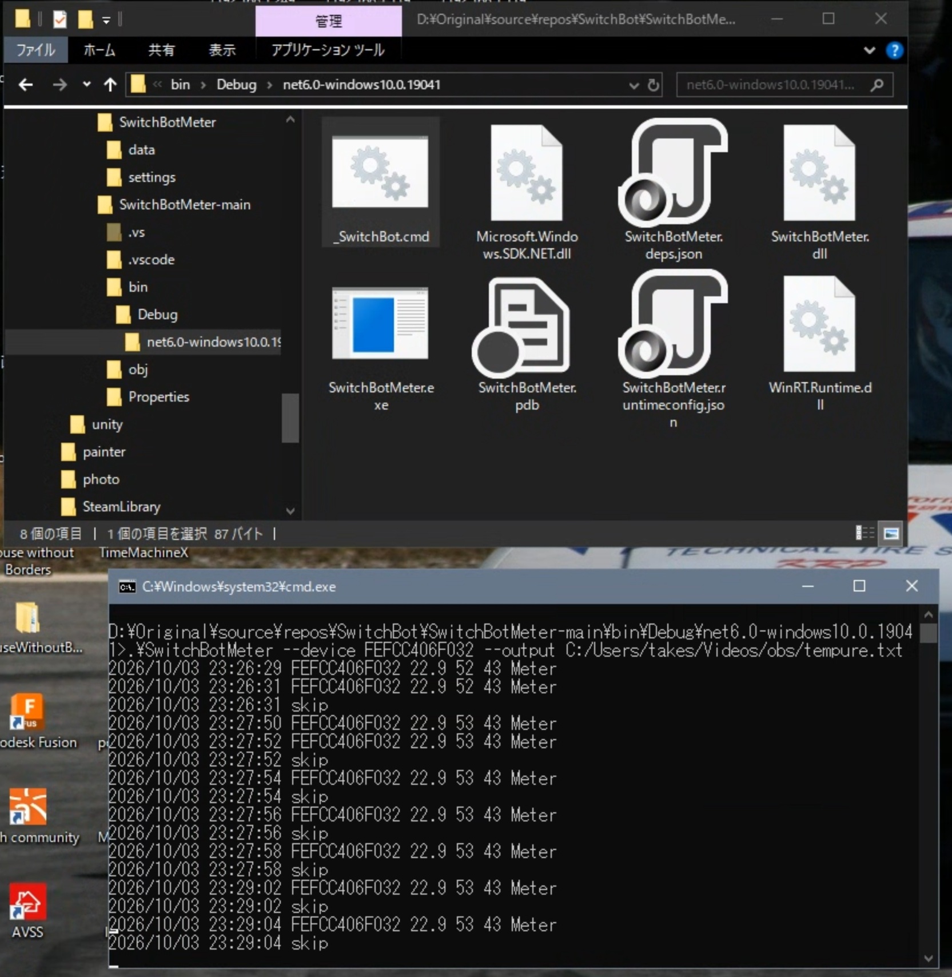Open recent locations dropdown arrow
952x977 pixels.
pyautogui.click(x=86, y=85)
